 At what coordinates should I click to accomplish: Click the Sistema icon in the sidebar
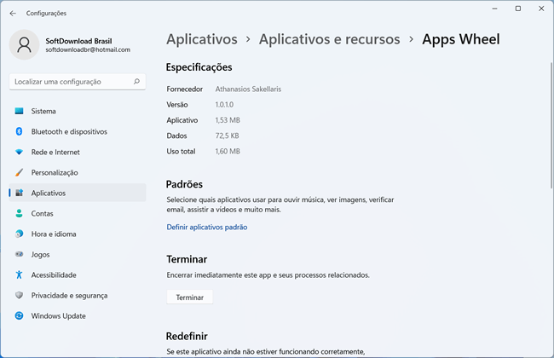[19, 112]
